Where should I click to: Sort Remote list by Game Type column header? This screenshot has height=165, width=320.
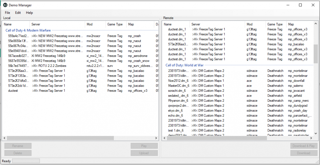point(275,24)
